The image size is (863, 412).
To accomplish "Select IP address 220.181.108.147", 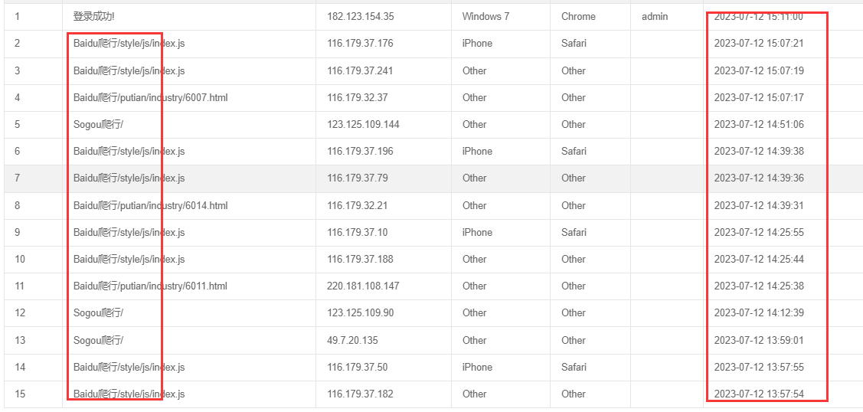I will pos(363,286).
